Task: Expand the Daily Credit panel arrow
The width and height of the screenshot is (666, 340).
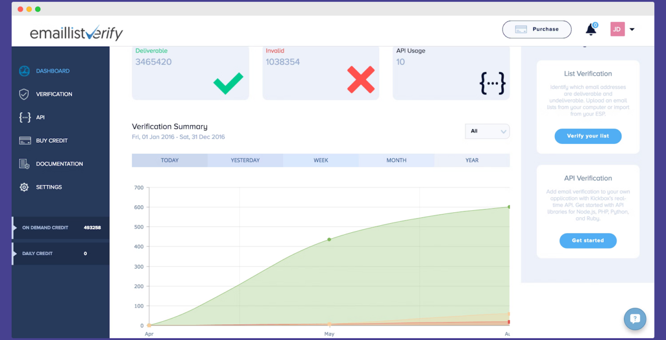Action: click(x=15, y=253)
